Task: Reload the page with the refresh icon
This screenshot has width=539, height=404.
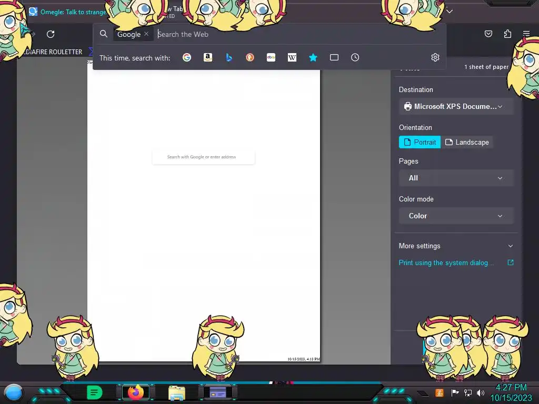Action: 51,34
